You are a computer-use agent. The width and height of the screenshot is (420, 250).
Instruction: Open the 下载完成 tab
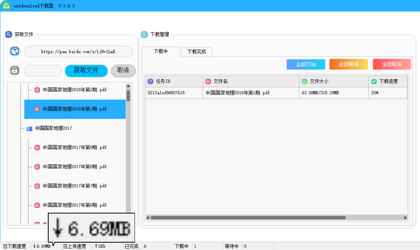tap(196, 52)
